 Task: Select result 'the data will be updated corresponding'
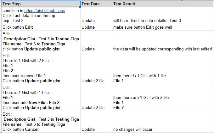click(x=163, y=41)
